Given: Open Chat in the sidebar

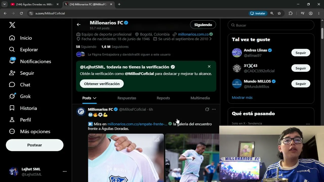Looking at the screenshot, I should [19, 85].
